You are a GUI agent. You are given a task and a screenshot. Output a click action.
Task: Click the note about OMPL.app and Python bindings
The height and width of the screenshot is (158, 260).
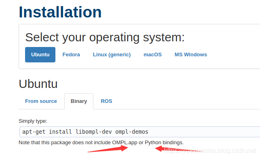tap(101, 143)
